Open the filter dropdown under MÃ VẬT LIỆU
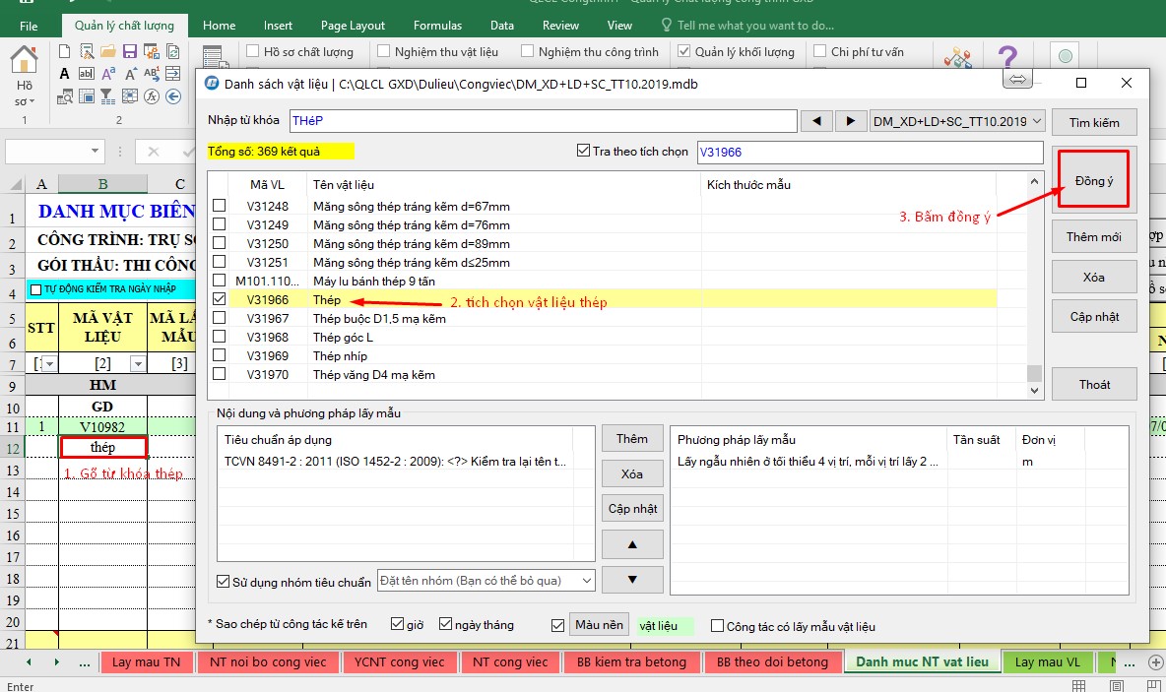 pyautogui.click(x=137, y=364)
